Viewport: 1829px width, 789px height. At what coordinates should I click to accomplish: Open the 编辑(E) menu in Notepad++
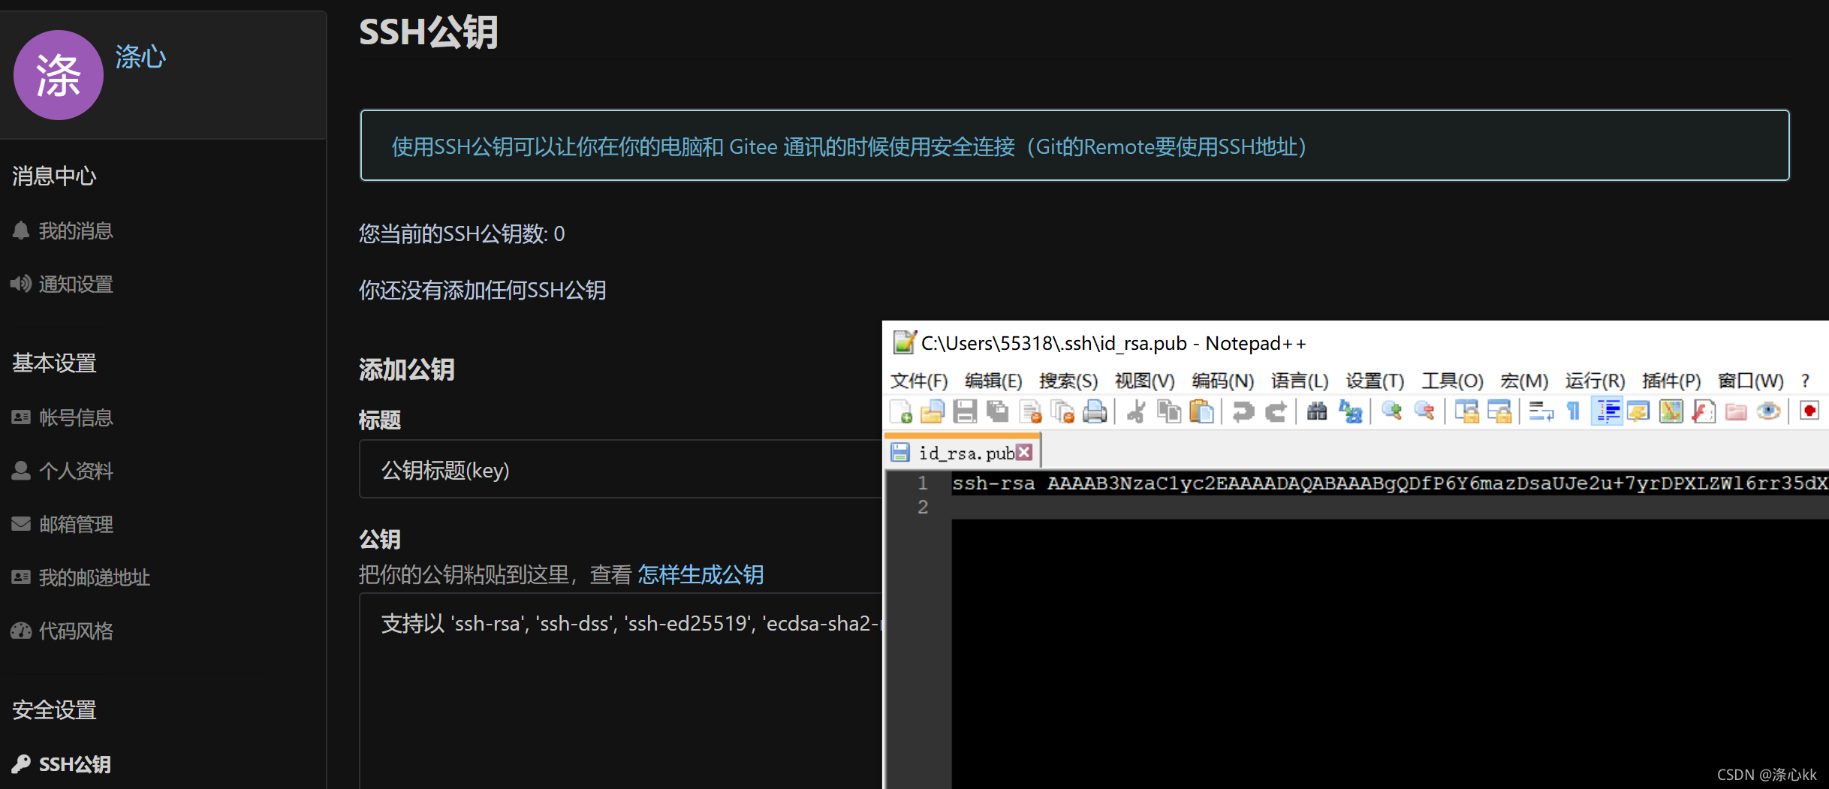point(993,381)
